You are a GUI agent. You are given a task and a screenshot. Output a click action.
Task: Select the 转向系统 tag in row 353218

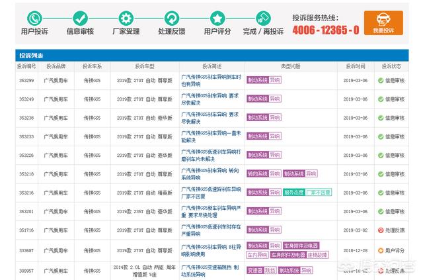257,173
